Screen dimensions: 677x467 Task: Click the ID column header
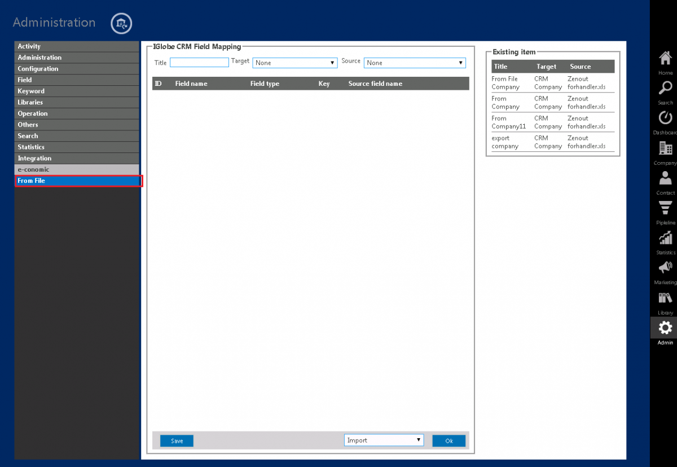pyautogui.click(x=159, y=84)
